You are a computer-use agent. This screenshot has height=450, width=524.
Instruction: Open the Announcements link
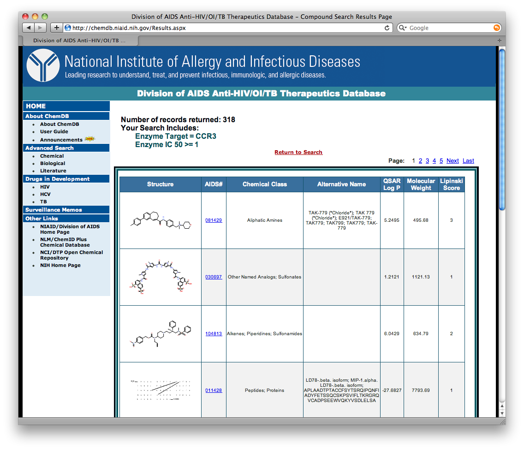pos(61,140)
